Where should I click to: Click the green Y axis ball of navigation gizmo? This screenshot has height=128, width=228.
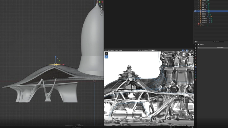[100, 2]
